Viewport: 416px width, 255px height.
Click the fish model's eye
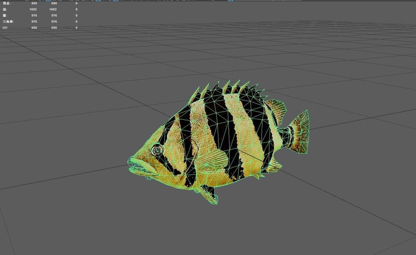point(155,150)
